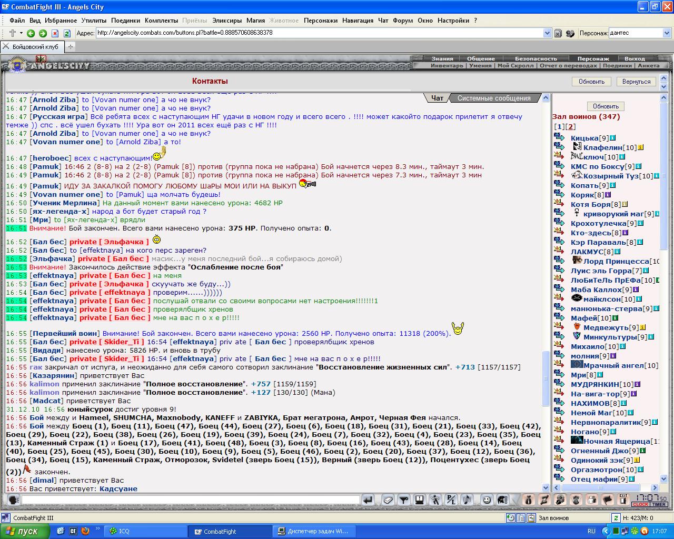Click the helmet list icon in chat toolbar
The height and width of the screenshot is (539, 674).
pos(503,500)
